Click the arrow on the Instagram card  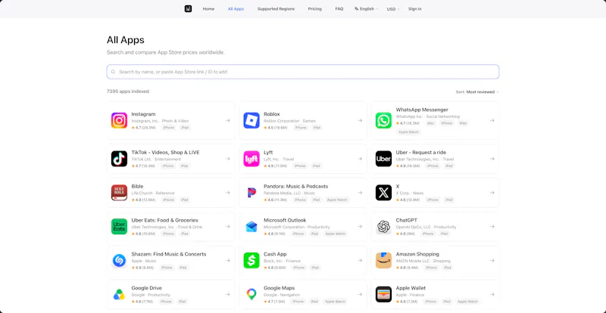[x=228, y=120]
